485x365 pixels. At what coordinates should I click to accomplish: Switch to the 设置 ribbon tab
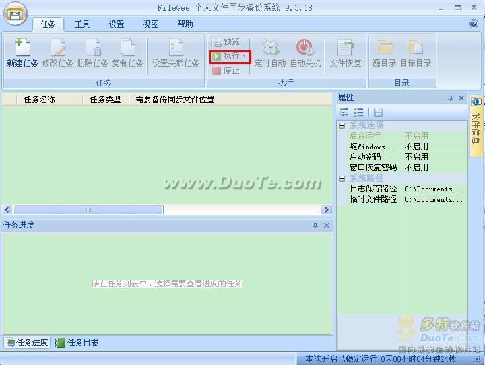coord(116,24)
